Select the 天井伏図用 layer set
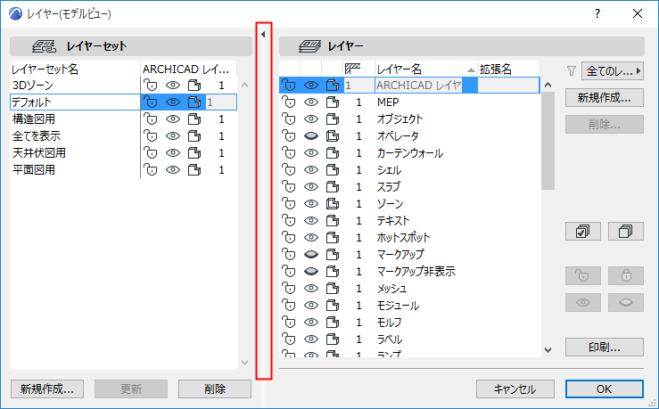 coord(39,153)
